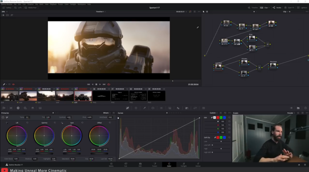Select the Qualifier eyedropper icon
The width and height of the screenshot is (309, 172).
pos(144,108)
